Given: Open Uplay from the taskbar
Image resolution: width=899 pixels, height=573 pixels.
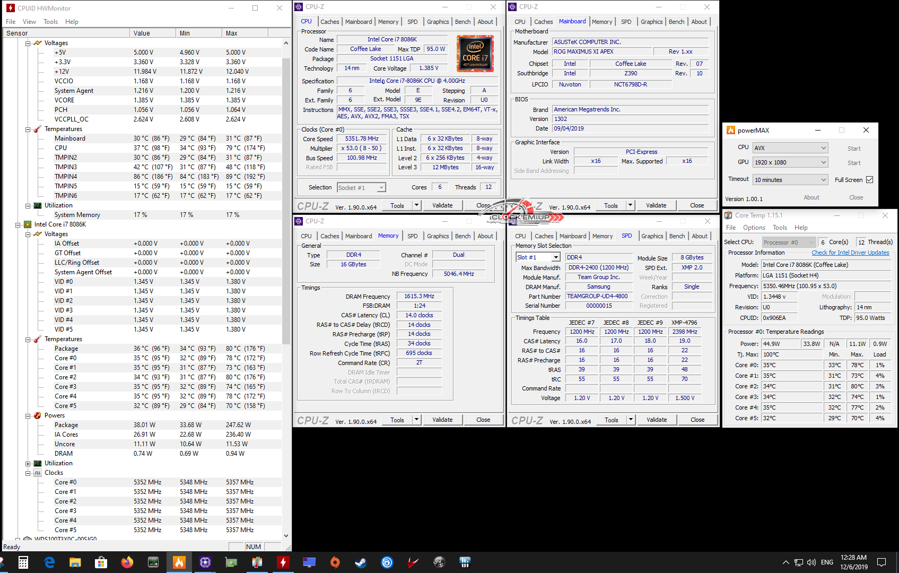Looking at the screenshot, I should (x=387, y=562).
